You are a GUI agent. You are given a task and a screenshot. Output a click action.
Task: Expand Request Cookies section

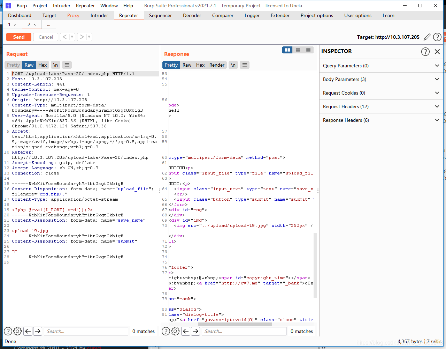381,93
